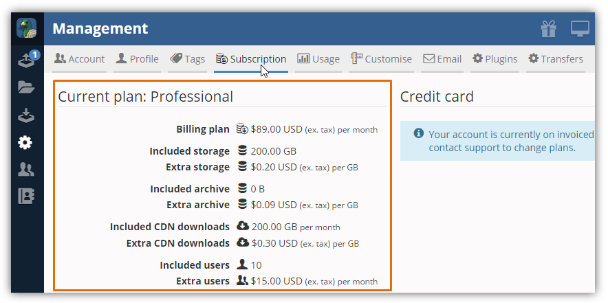Image resolution: width=608 pixels, height=303 pixels.
Task: Select the settings gear in sidebar
Action: tap(26, 143)
